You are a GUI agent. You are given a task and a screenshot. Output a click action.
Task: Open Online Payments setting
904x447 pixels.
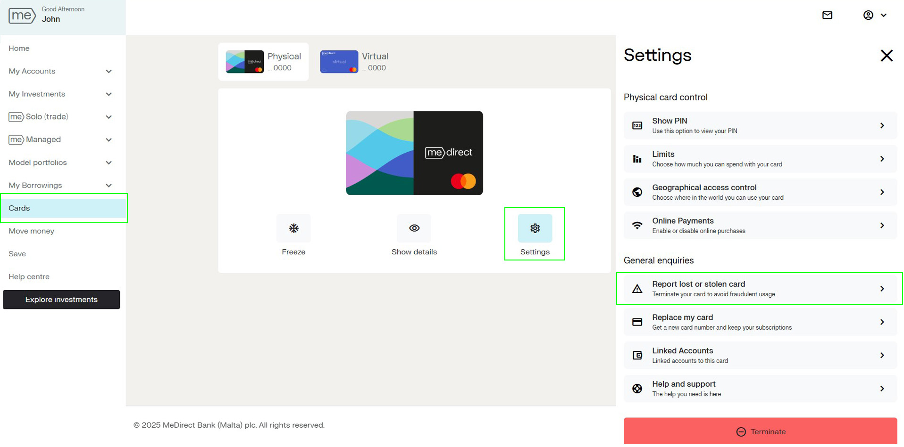point(760,226)
